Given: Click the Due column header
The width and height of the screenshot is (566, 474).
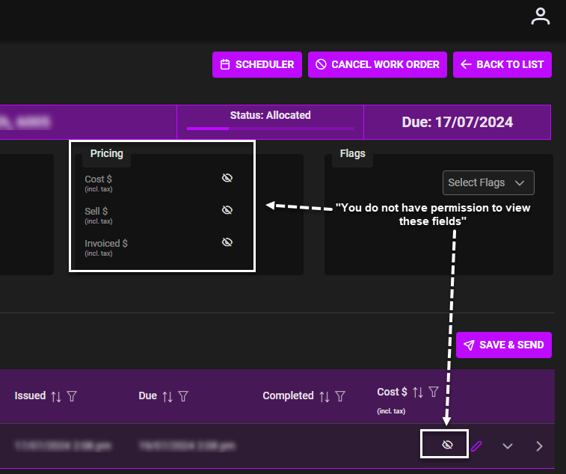Looking at the screenshot, I should click(x=149, y=395).
